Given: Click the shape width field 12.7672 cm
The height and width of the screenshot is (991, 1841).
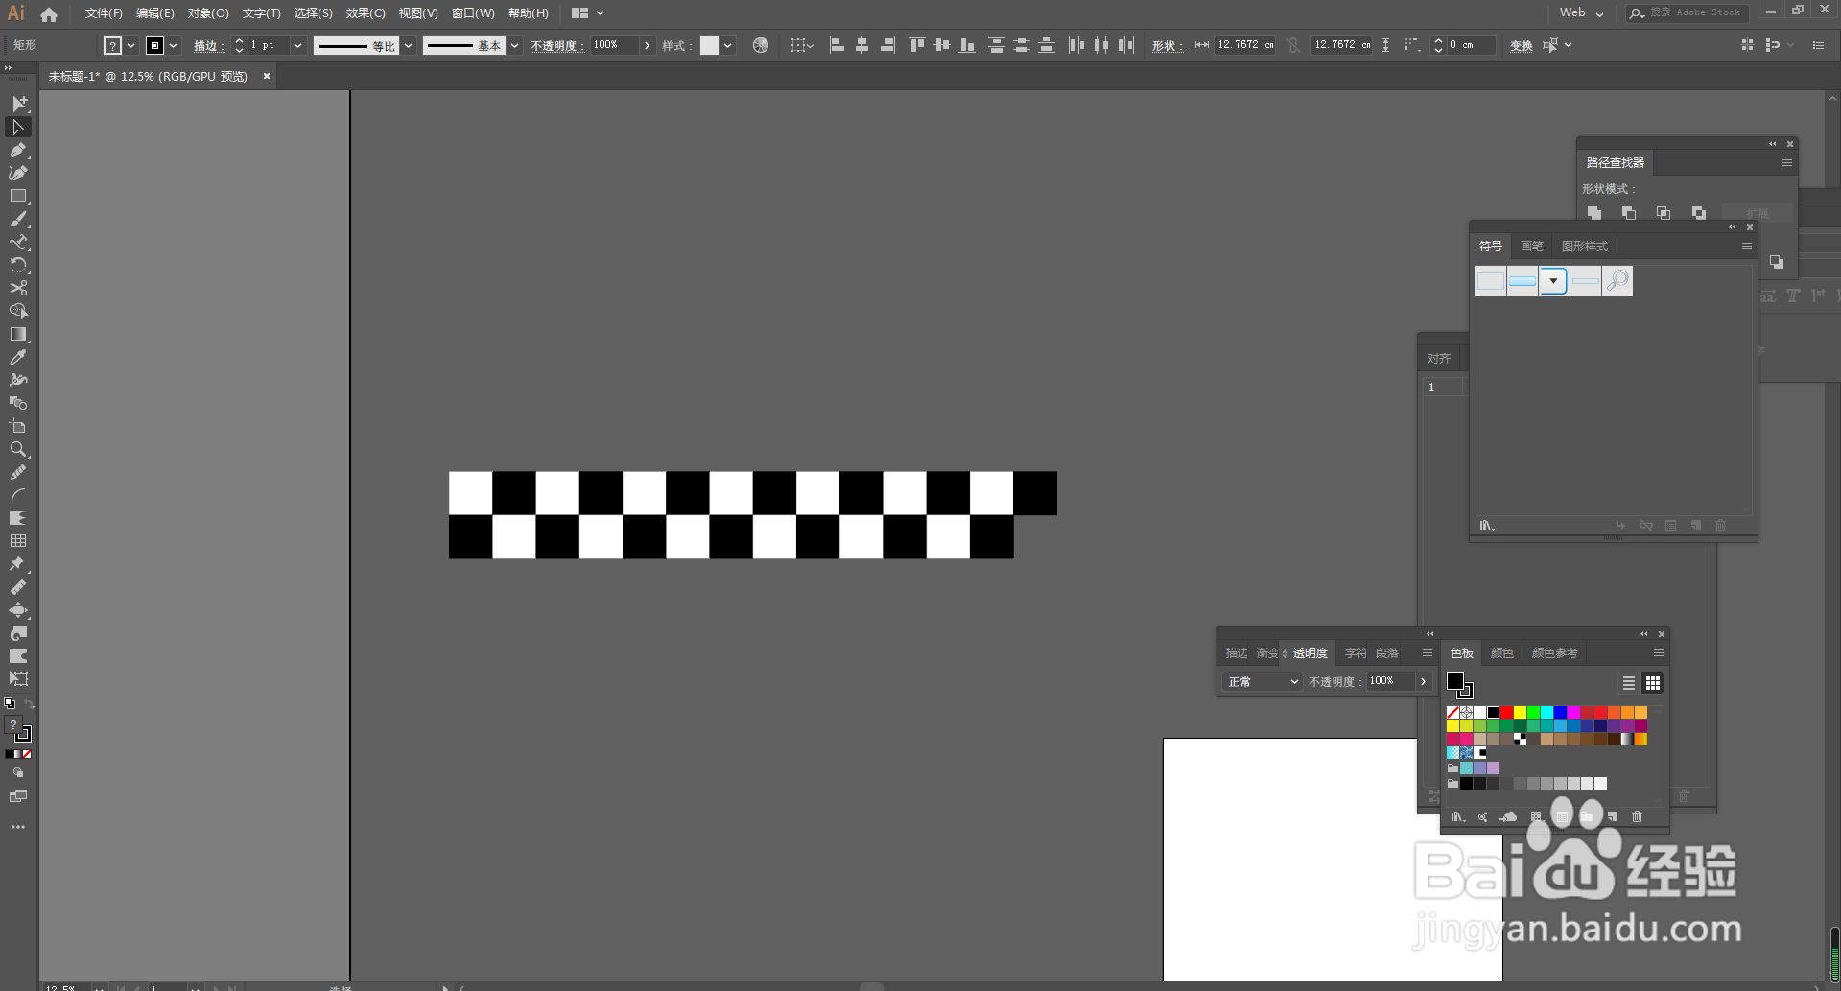Looking at the screenshot, I should coord(1244,45).
